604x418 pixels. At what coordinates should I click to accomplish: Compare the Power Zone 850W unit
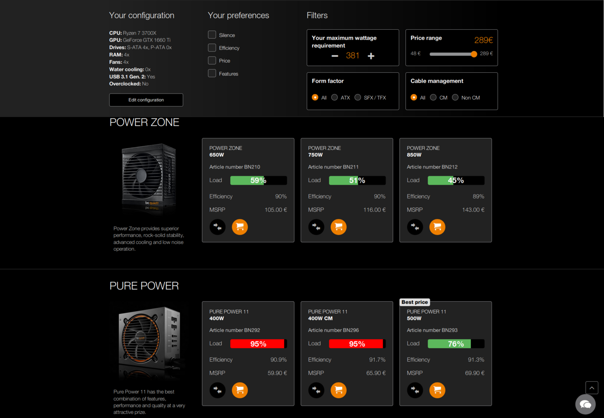pos(415,227)
